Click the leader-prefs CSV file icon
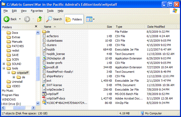 tap(44, 63)
